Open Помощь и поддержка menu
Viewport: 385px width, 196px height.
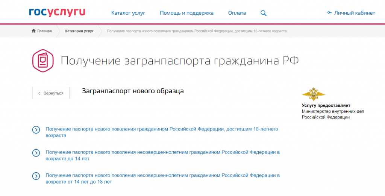[186, 13]
